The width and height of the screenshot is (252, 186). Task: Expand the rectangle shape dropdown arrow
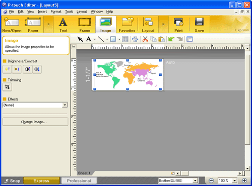pos(119,39)
